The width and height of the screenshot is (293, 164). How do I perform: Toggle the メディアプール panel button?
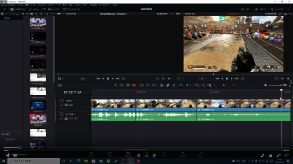[x=18, y=9]
